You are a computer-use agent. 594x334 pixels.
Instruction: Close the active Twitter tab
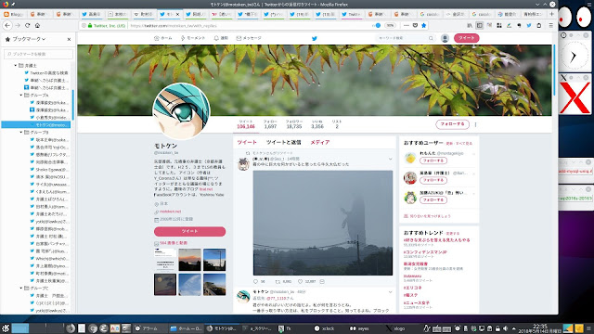pyautogui.click(x=177, y=14)
